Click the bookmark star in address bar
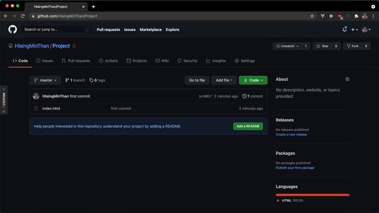This screenshot has height=213, width=379. pos(312,16)
